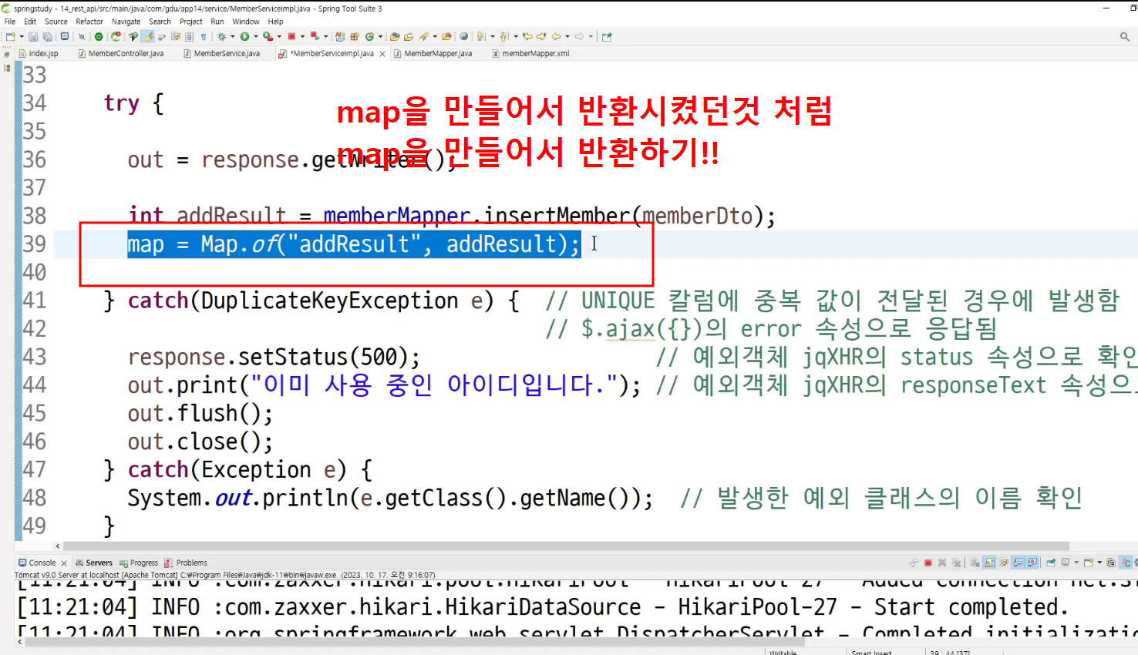Viewport: 1138px width, 655px height.
Task: Toggle Show Whitespace Characters pilcrow icon
Action: (204, 36)
